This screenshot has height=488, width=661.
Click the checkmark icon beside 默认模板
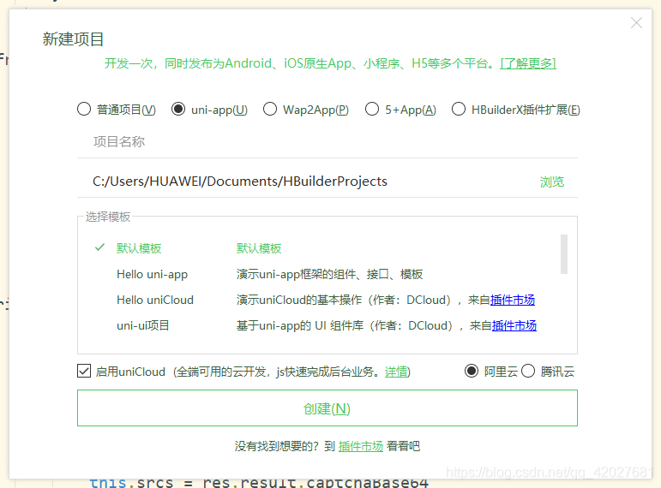pos(99,247)
